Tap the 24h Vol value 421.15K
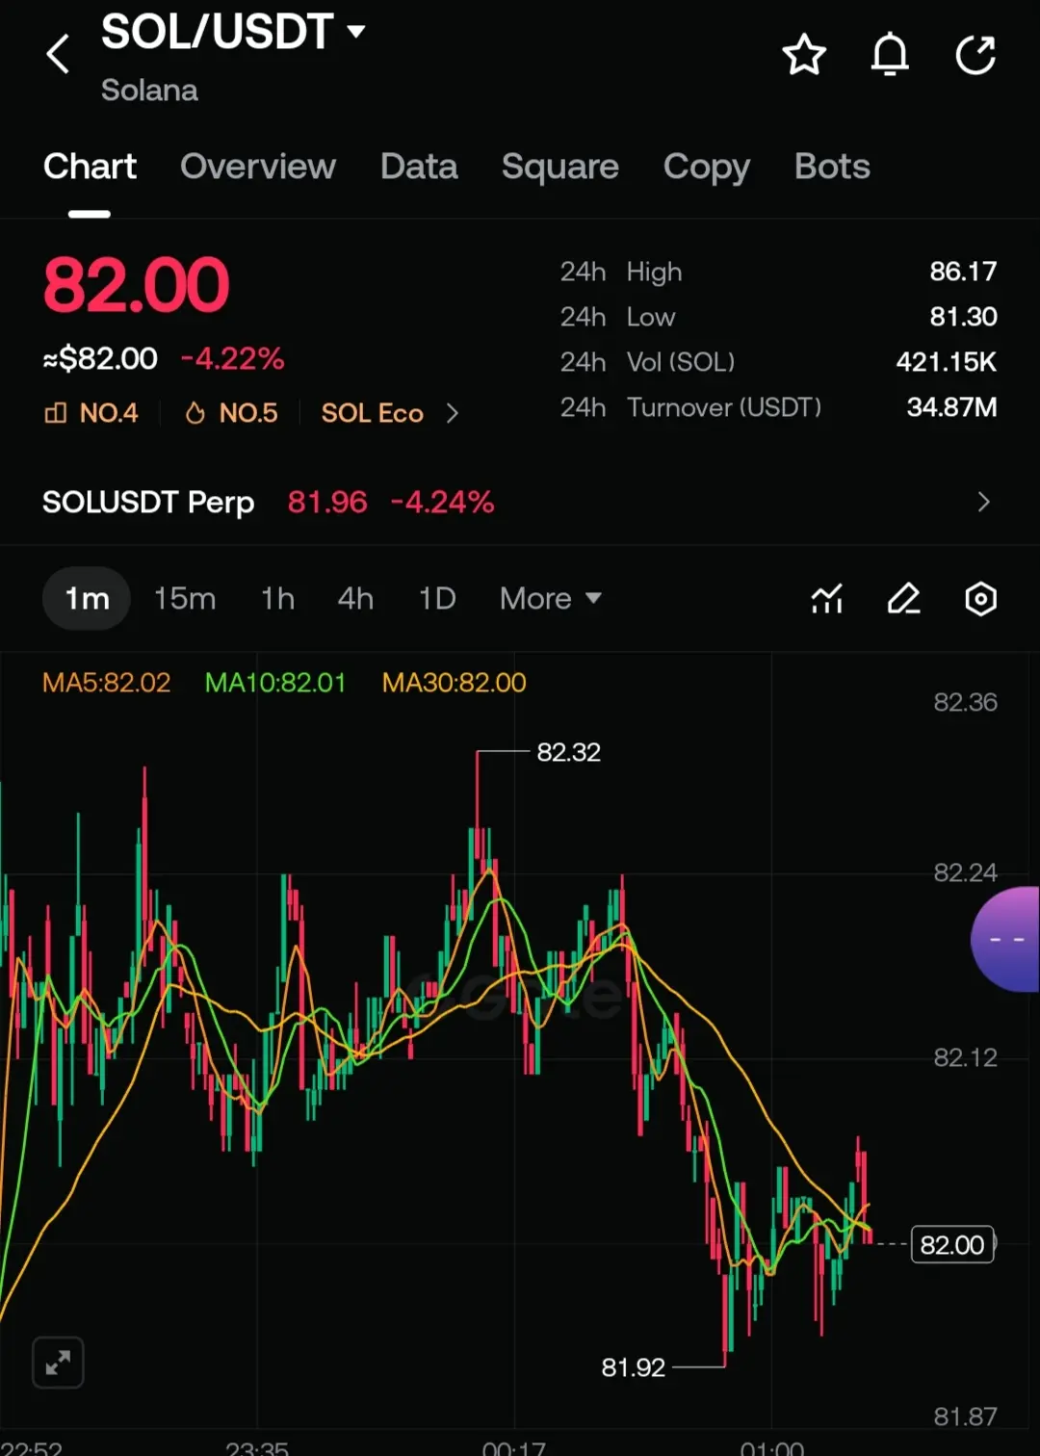This screenshot has height=1456, width=1040. (x=947, y=362)
